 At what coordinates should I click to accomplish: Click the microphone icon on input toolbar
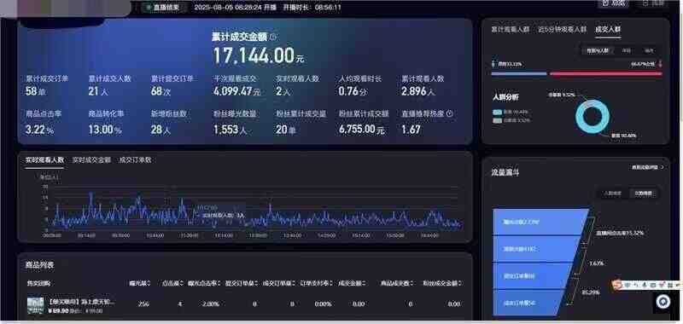point(644,285)
